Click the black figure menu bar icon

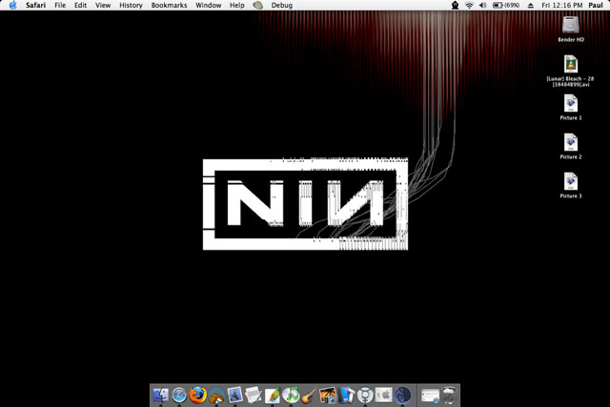(455, 5)
